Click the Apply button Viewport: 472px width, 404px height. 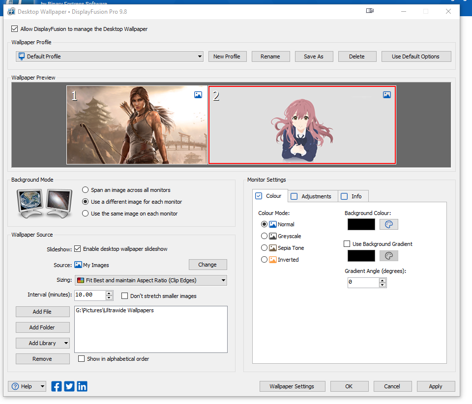pos(435,386)
